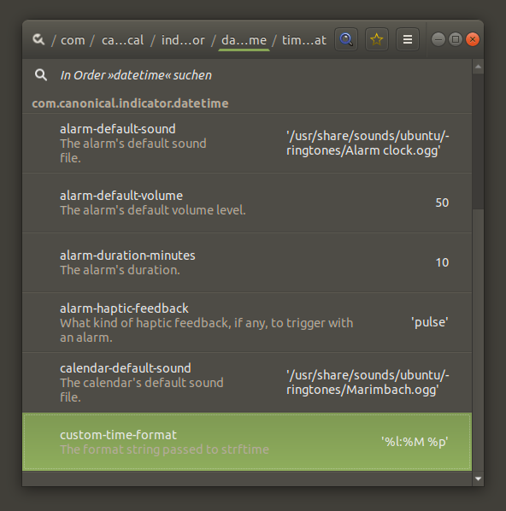
Task: Go to the ca…cal path segment
Action: point(122,40)
